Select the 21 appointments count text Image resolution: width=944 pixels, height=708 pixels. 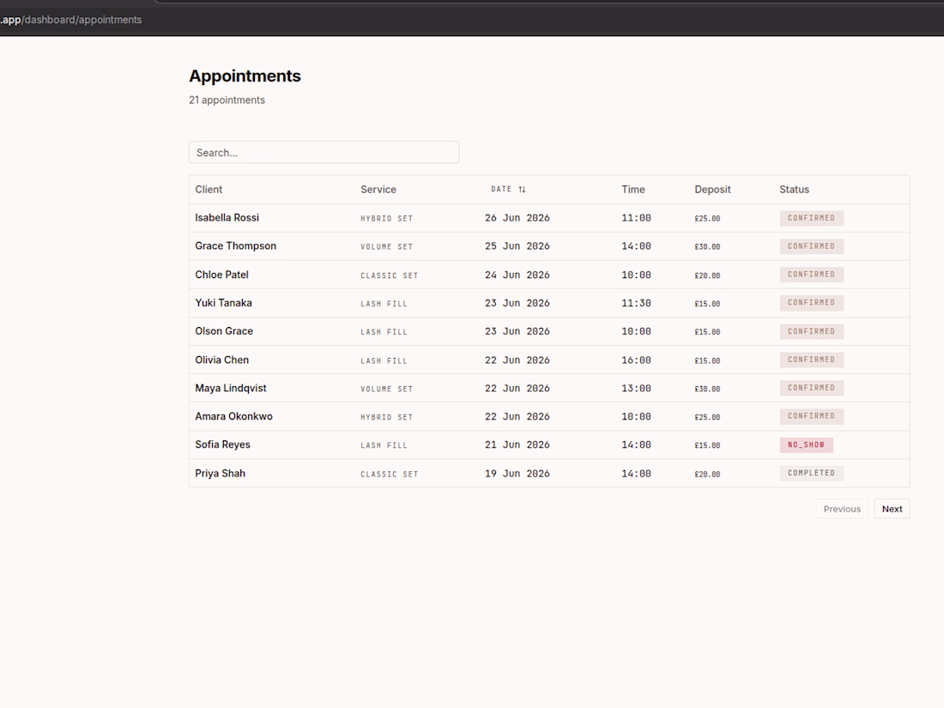pos(227,100)
